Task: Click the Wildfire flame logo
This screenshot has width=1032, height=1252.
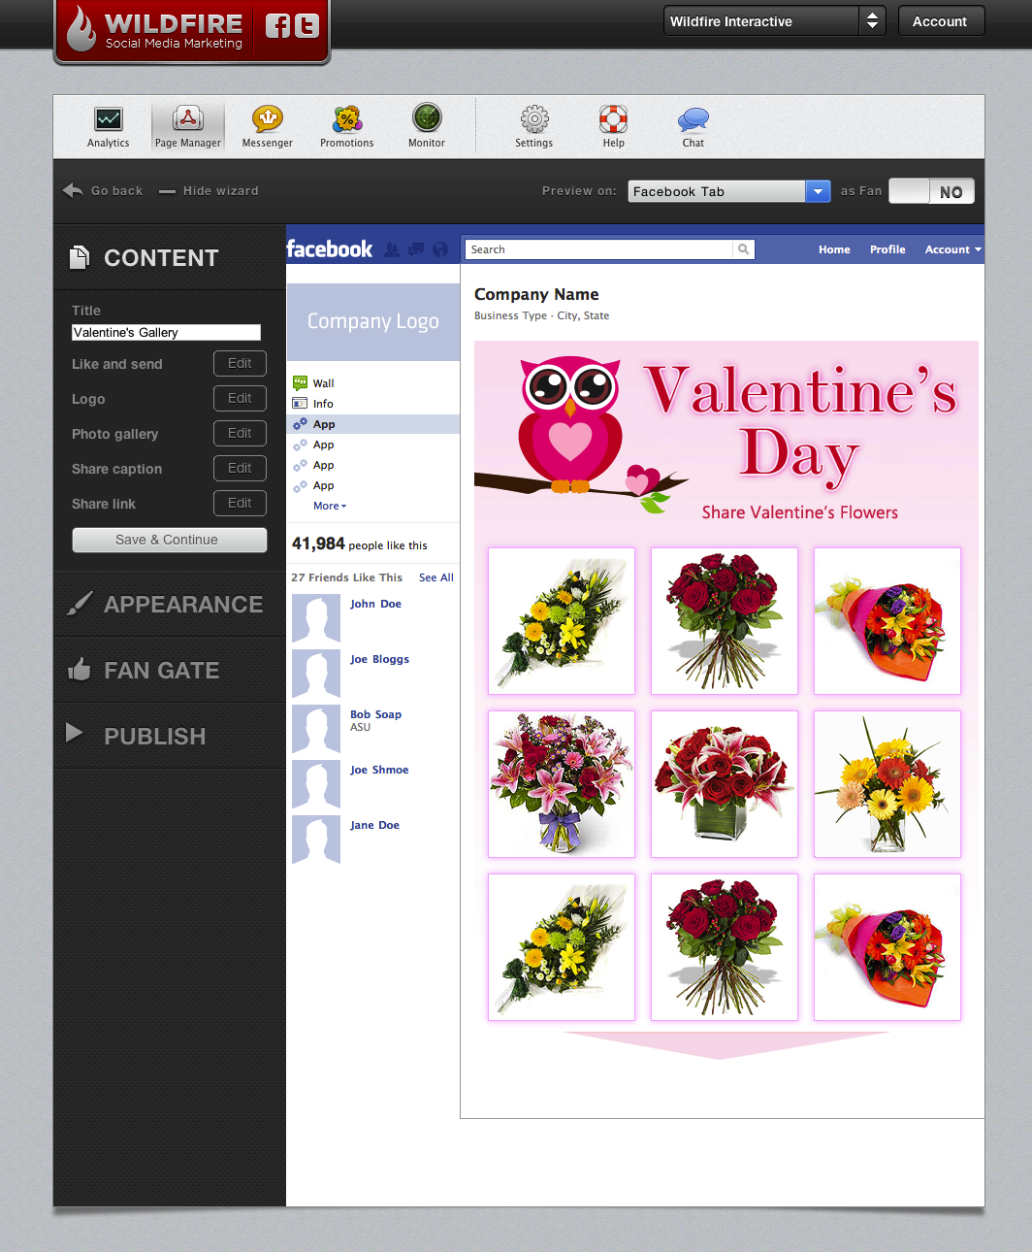Action: [x=82, y=27]
